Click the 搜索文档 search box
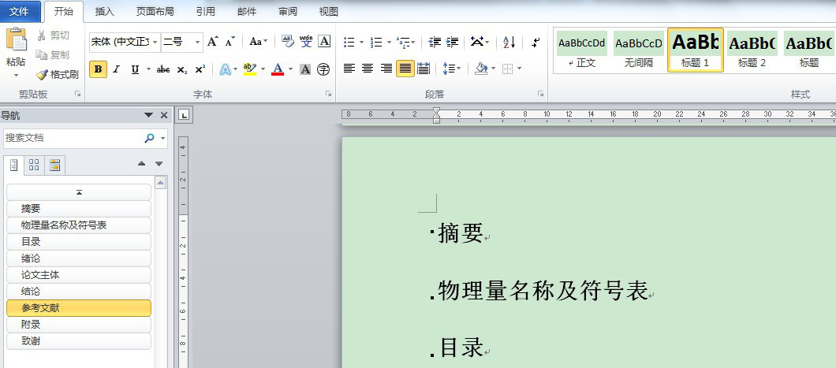836x368 pixels. (x=73, y=138)
